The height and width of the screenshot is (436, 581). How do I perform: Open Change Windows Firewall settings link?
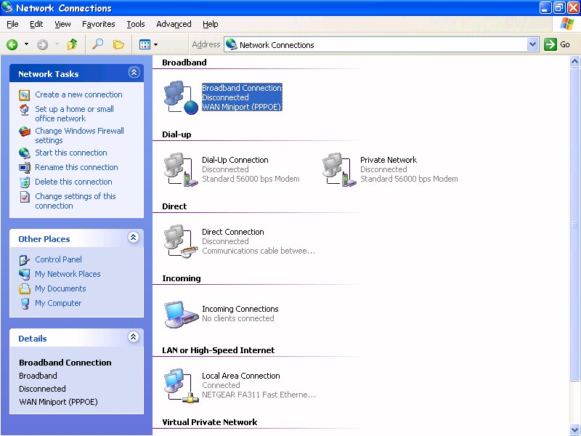click(x=80, y=136)
